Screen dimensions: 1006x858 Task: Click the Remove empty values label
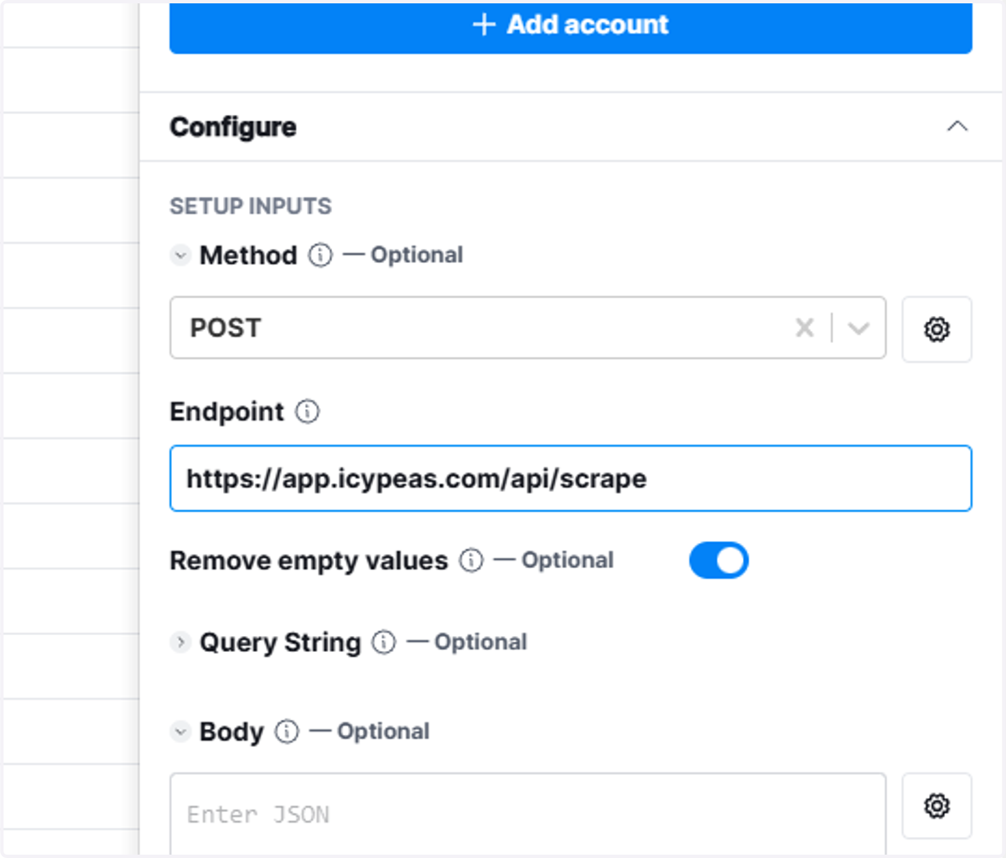[x=309, y=561]
